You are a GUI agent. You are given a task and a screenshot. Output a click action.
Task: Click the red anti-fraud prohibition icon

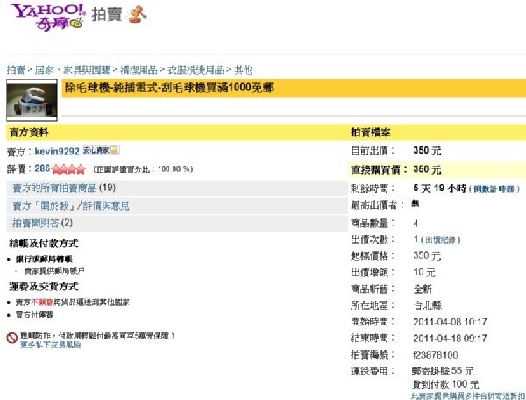[11, 338]
